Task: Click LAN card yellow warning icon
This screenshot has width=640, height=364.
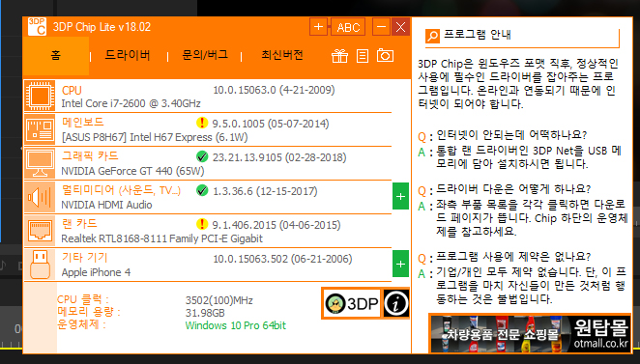Action: tap(202, 224)
